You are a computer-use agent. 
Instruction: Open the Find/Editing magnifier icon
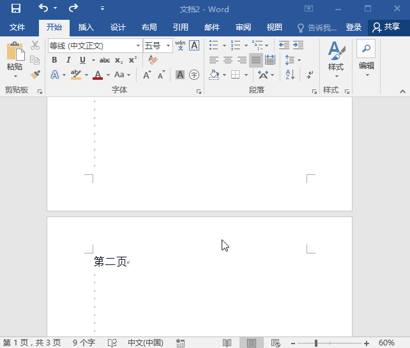[366, 49]
